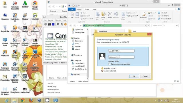Image resolution: width=183 pixels, height=103 pixels.
Task: Open the Open button dropdown arrow
Action: pos(155,13)
